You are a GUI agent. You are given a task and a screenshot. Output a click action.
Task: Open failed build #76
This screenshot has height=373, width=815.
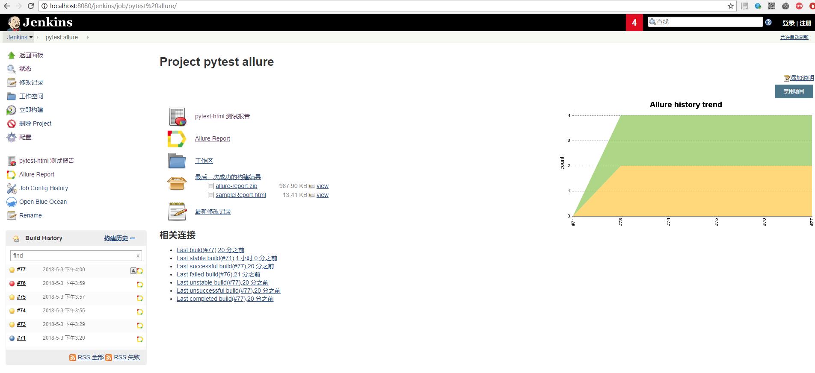click(x=21, y=283)
